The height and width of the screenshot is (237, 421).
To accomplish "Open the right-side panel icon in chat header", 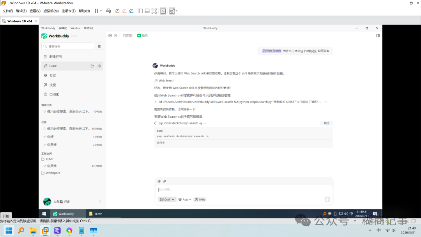I will 378,35.
